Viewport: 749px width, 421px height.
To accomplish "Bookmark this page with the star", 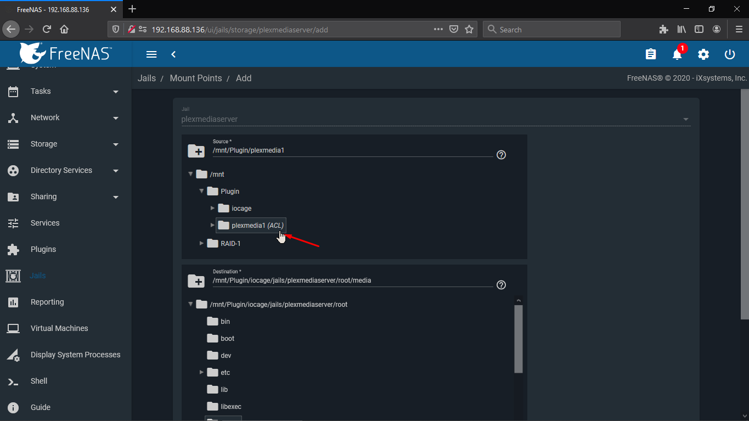I will pyautogui.click(x=469, y=29).
